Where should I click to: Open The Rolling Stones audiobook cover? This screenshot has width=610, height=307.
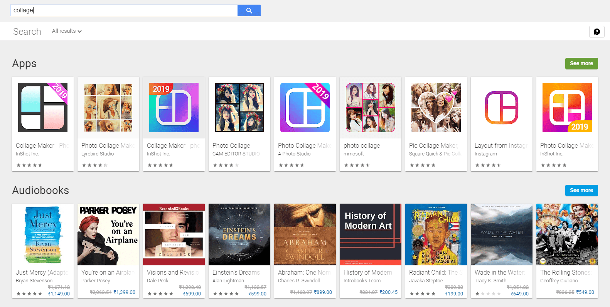567,234
